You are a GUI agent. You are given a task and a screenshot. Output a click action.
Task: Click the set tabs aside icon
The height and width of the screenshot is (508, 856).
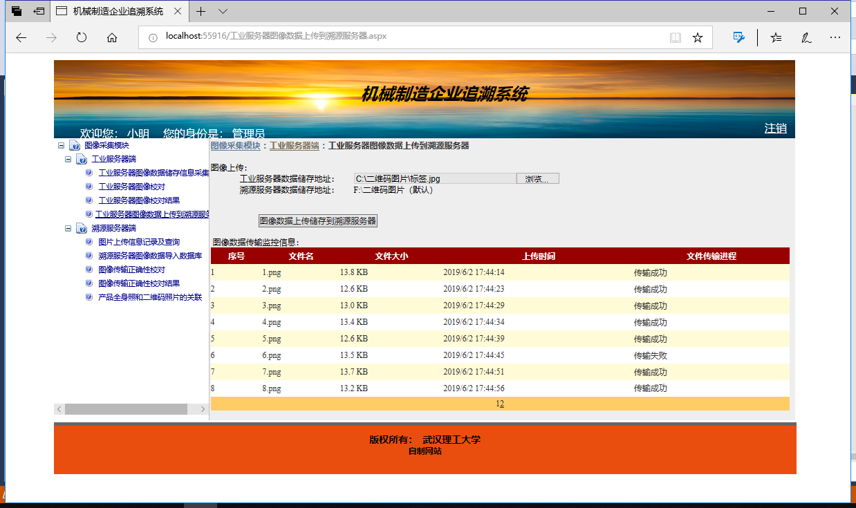coord(39,11)
